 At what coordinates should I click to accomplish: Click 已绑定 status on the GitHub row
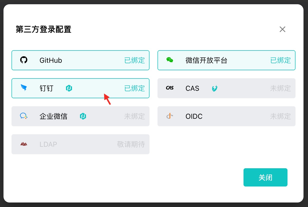(x=134, y=60)
